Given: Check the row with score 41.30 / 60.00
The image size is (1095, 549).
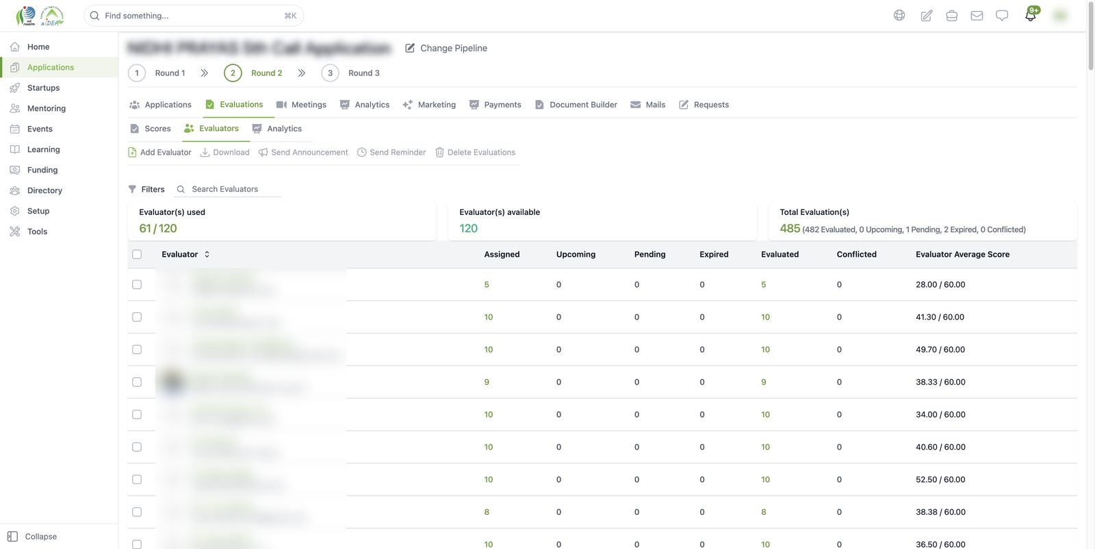Looking at the screenshot, I should coord(137,317).
